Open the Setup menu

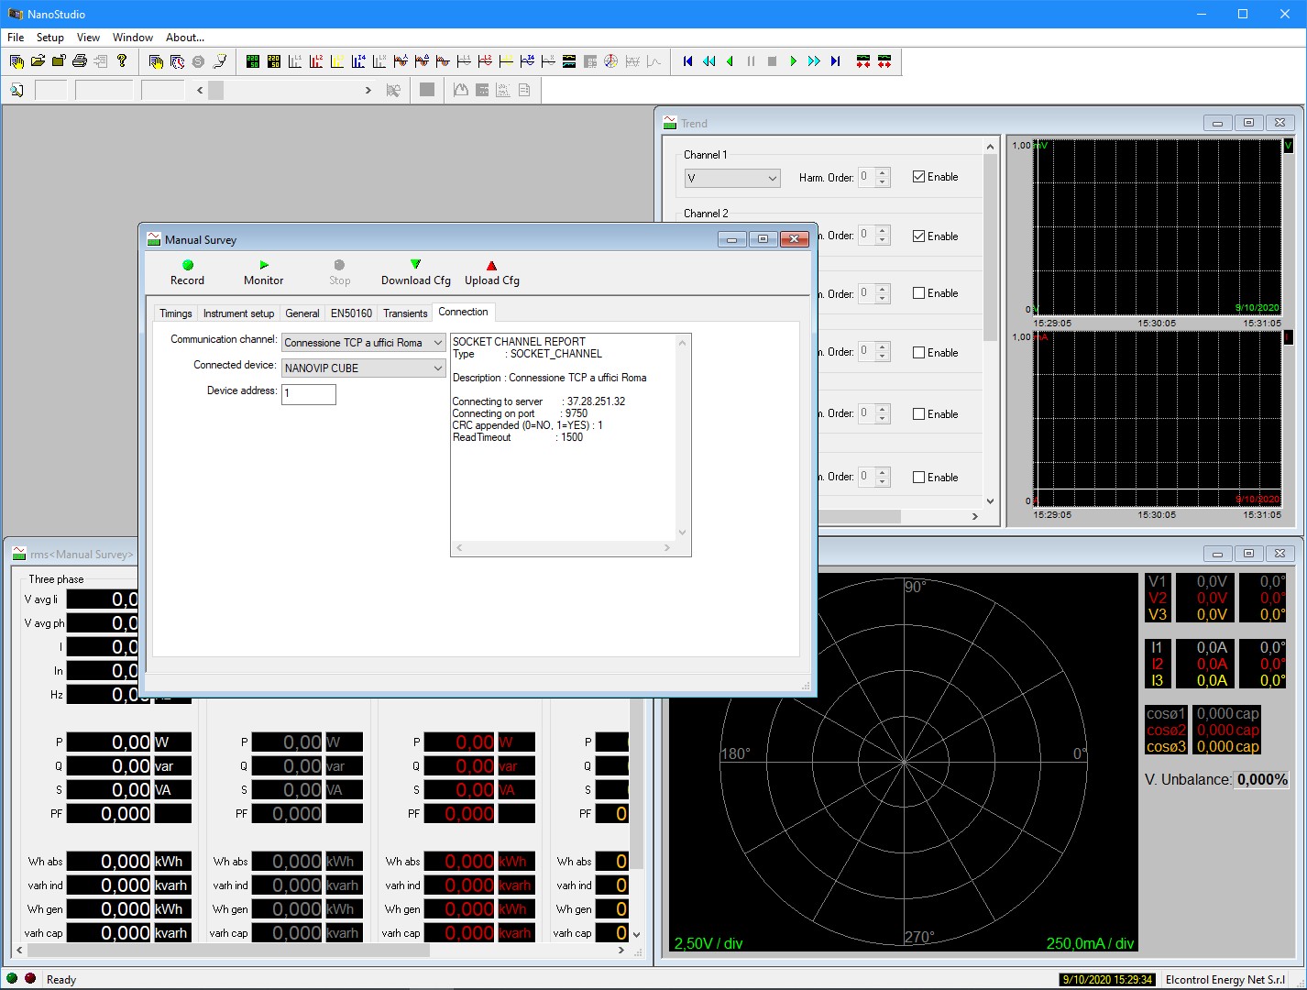pos(49,38)
